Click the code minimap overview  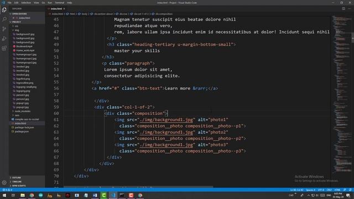pos(342,95)
